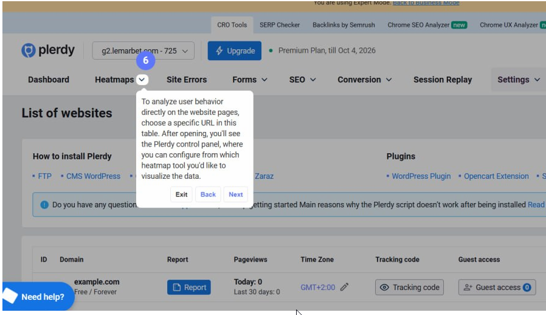546x315 pixels.
Task: Switch to Backlinks by Semrush tab
Action: click(x=344, y=25)
